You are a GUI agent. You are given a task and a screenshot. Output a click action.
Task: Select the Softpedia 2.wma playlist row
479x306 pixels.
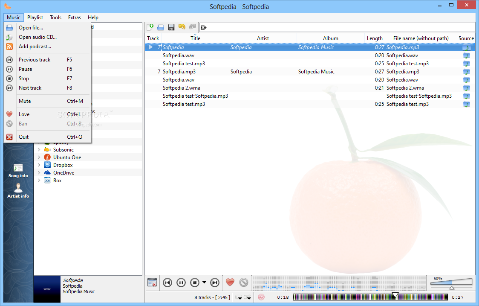pos(310,88)
